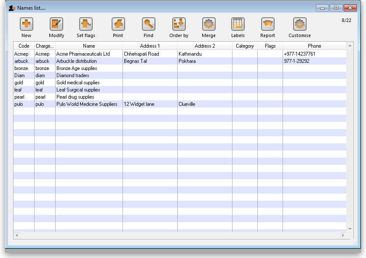The width and height of the screenshot is (366, 258).
Task: Print the names list
Action: click(118, 24)
